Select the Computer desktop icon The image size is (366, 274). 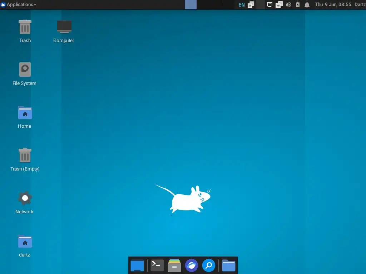pyautogui.click(x=64, y=31)
